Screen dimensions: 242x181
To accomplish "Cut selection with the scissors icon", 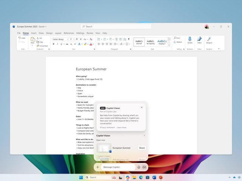I will pos(37,38).
